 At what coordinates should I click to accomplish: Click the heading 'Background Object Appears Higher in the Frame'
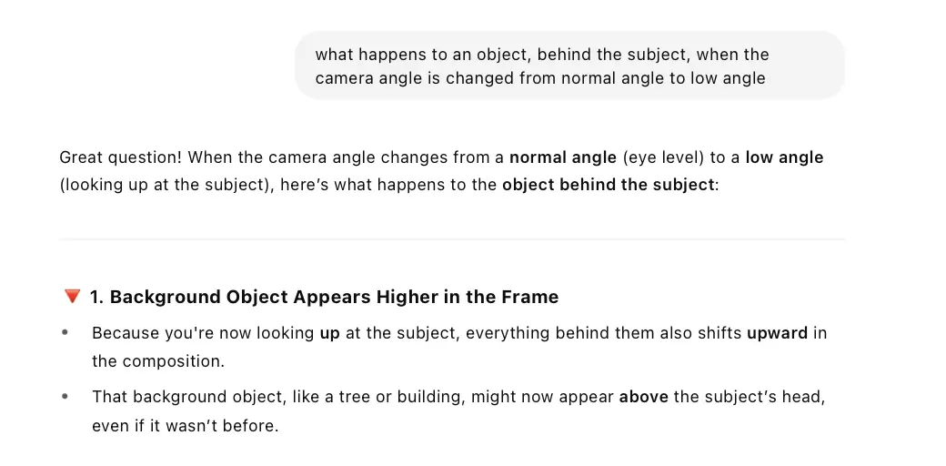point(334,297)
